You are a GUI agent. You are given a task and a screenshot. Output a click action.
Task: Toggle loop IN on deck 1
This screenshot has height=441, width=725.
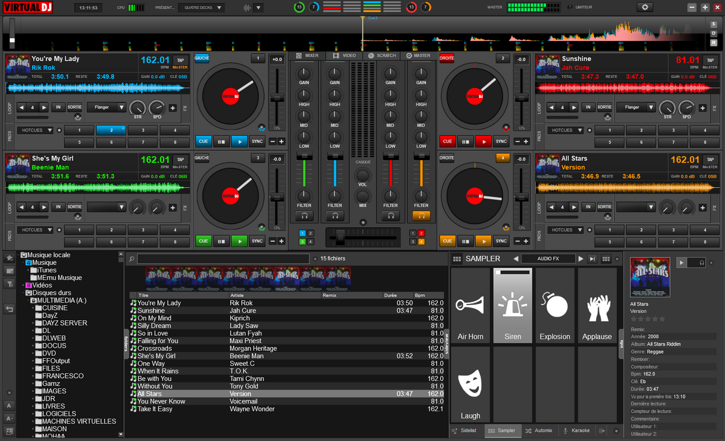pyautogui.click(x=59, y=107)
